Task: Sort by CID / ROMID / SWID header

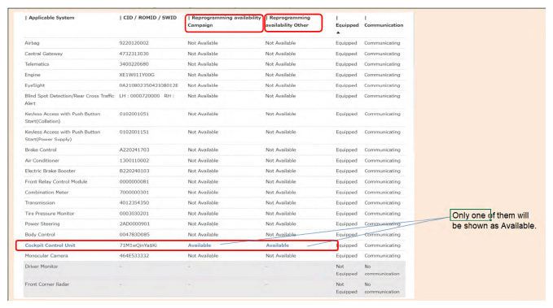Action: (150, 18)
